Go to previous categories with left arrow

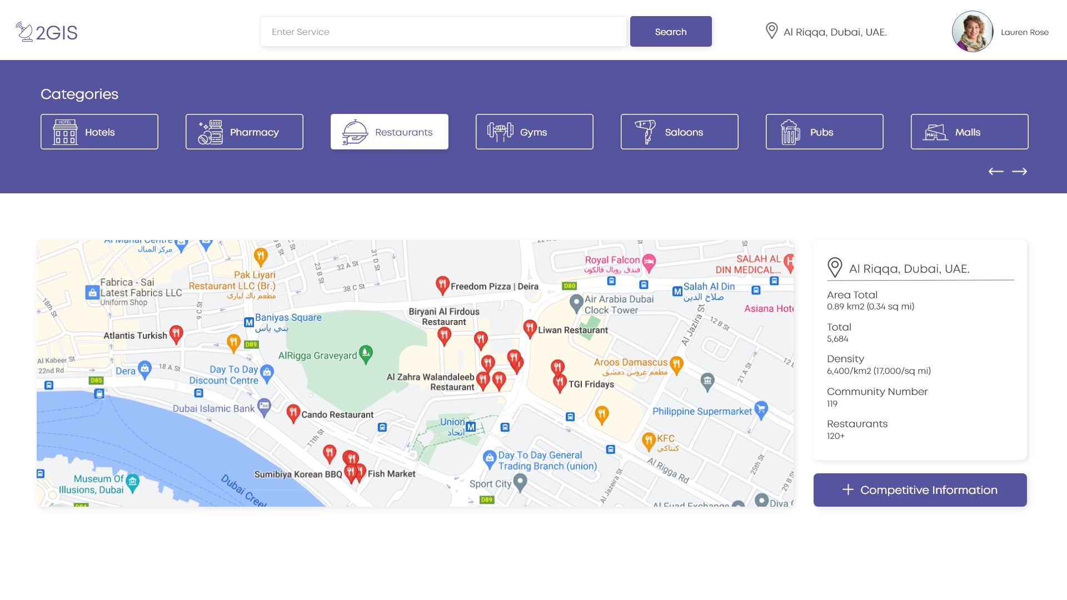click(996, 171)
